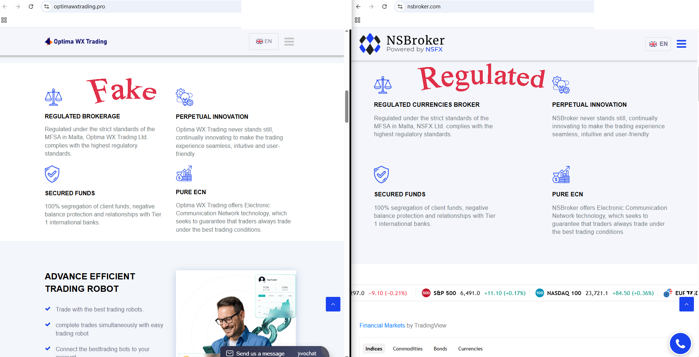Open the Currencies tab
Screen dimensions: 699x357
tap(470, 349)
